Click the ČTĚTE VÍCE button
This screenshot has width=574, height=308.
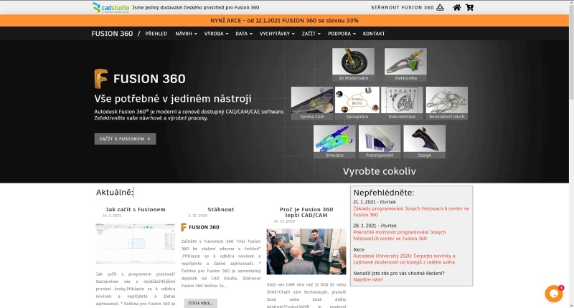201,303
